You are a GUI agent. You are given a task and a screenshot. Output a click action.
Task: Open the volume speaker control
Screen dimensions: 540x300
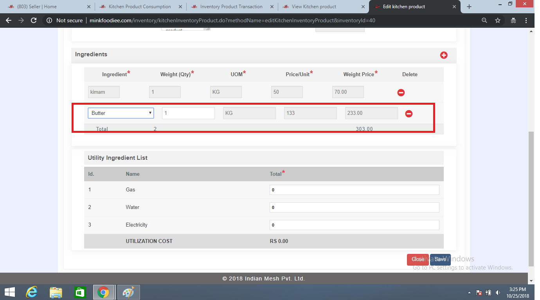(x=498, y=293)
